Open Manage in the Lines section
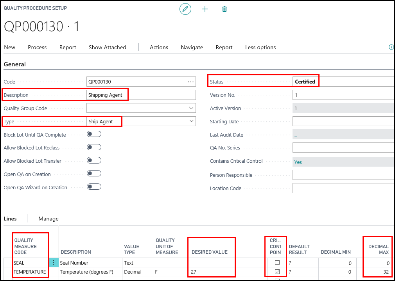 48,219
